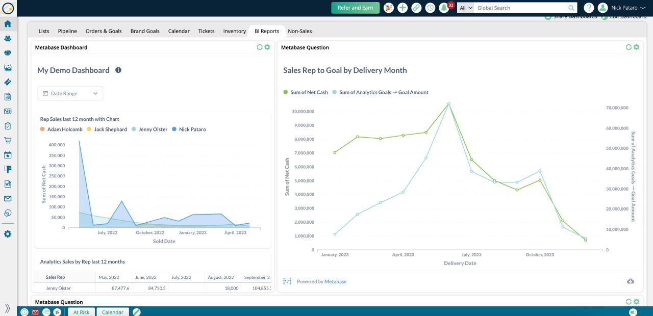This screenshot has height=316, width=653.
Task: Open the notifications bell with 32 badge
Action: [443, 7]
